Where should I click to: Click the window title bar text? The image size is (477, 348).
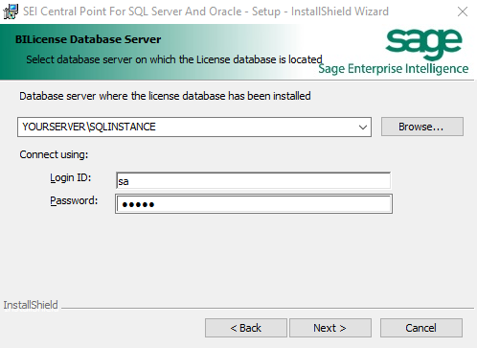(206, 12)
